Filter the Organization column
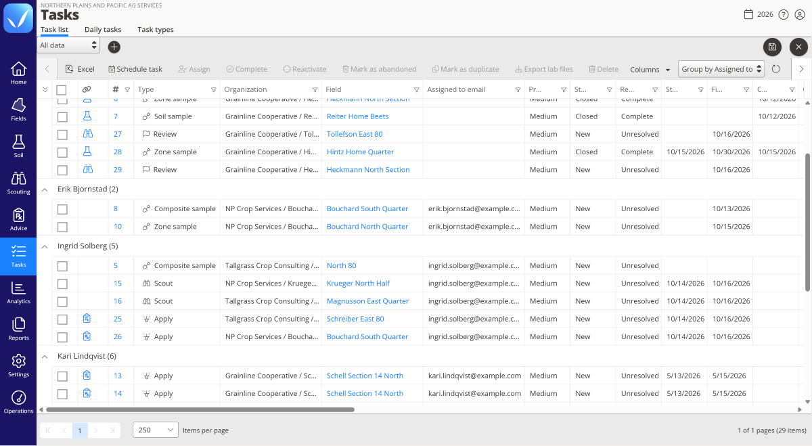Viewport: 812px width, 446px height. 315,89
